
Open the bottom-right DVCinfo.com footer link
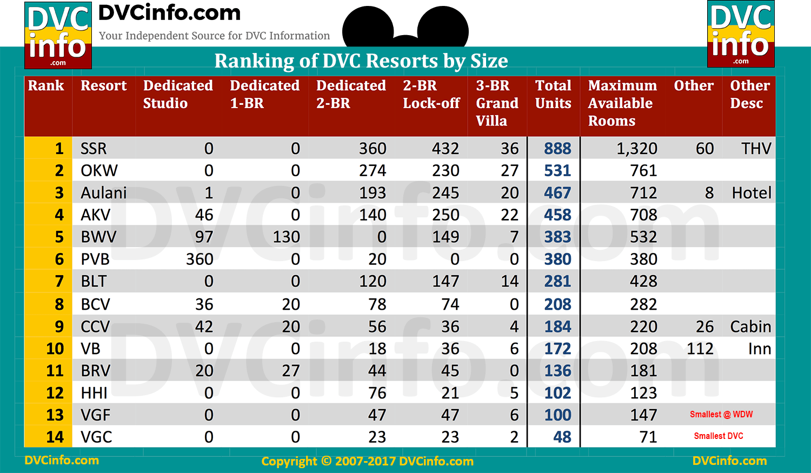pos(730,461)
